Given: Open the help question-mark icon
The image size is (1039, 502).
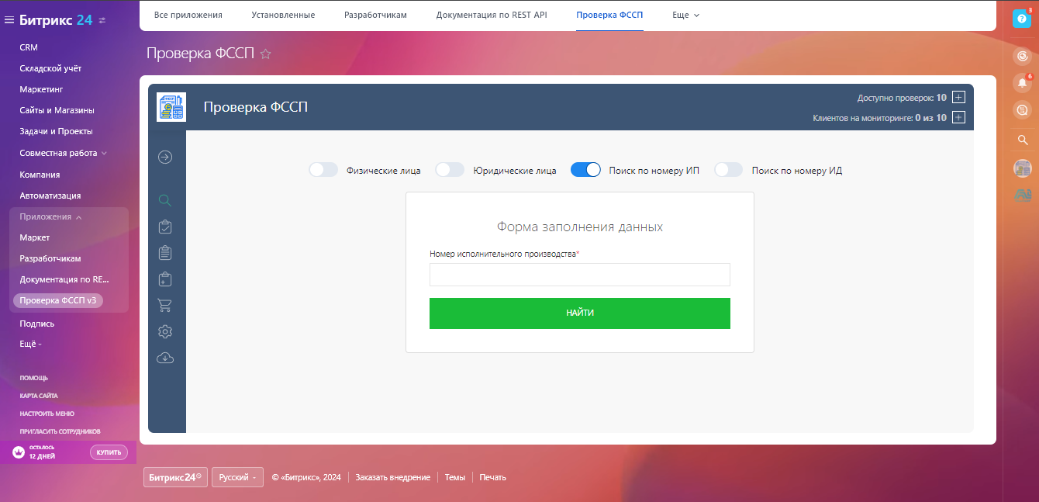Looking at the screenshot, I should (x=1022, y=19).
